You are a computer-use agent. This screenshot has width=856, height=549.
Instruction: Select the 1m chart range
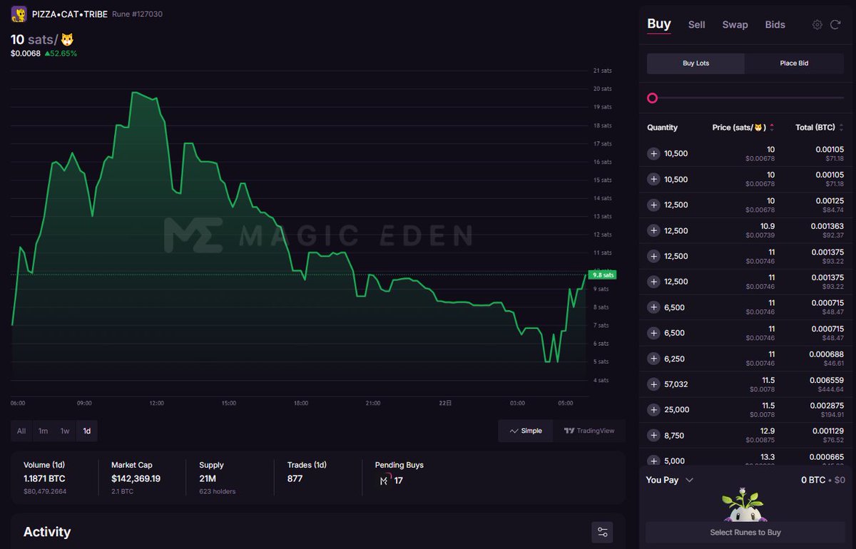click(43, 431)
